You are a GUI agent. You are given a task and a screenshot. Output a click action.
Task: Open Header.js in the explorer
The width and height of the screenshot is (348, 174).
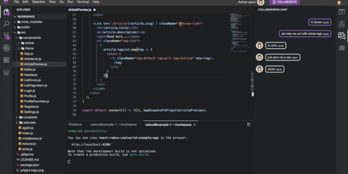coord(30,75)
